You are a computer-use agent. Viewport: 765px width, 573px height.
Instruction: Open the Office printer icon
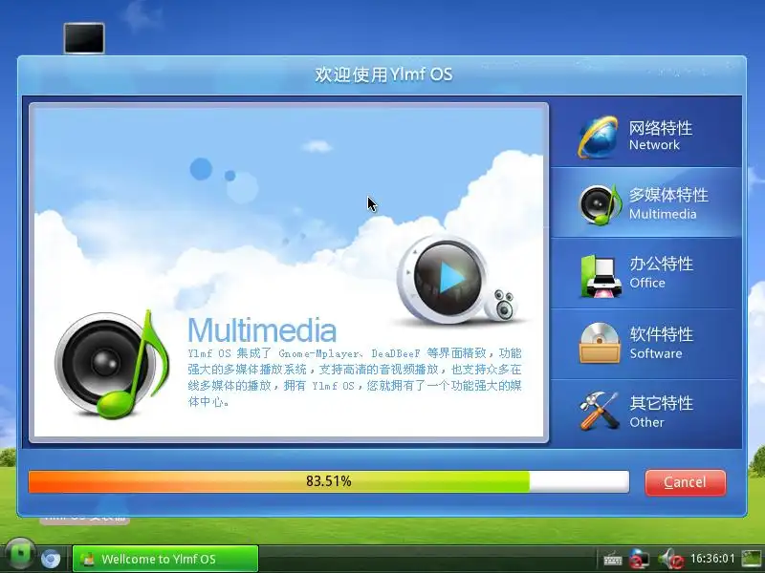point(601,276)
